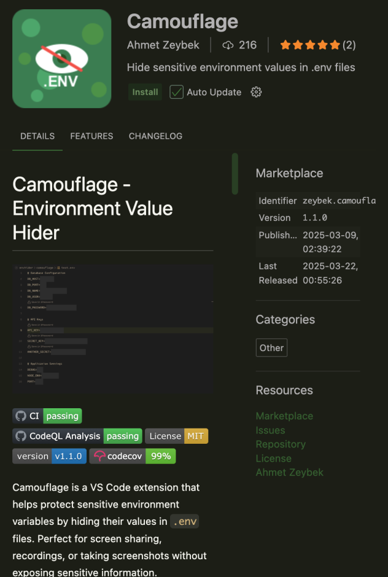The width and height of the screenshot is (388, 577).
Task: Click the CI passing badge
Action: pyautogui.click(x=47, y=416)
